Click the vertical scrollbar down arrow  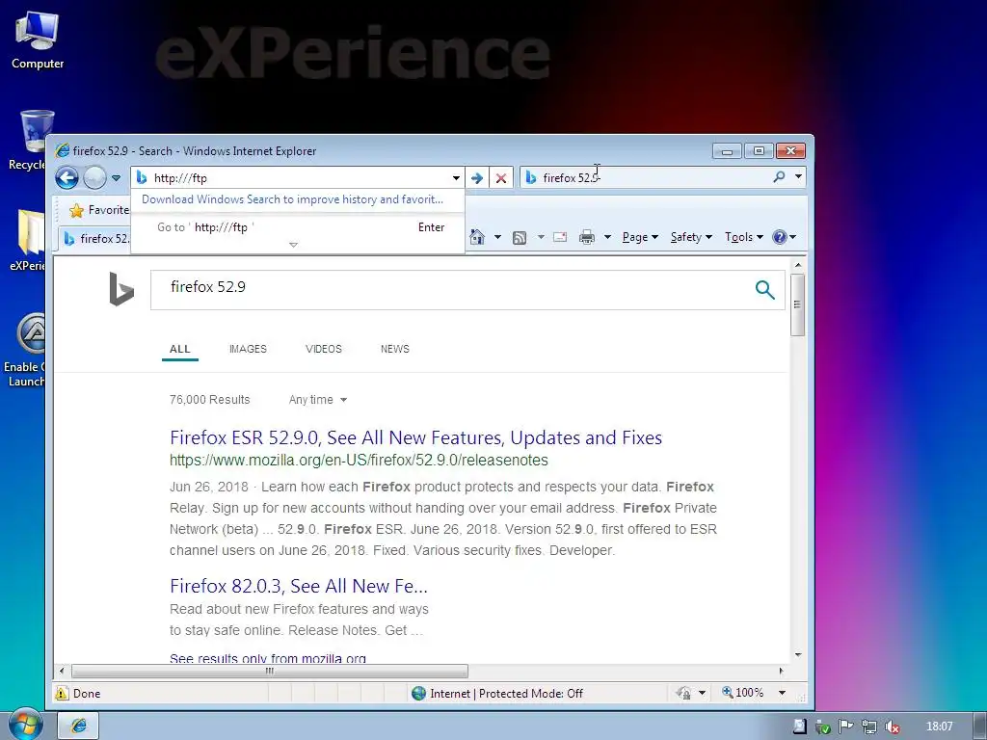coord(797,655)
